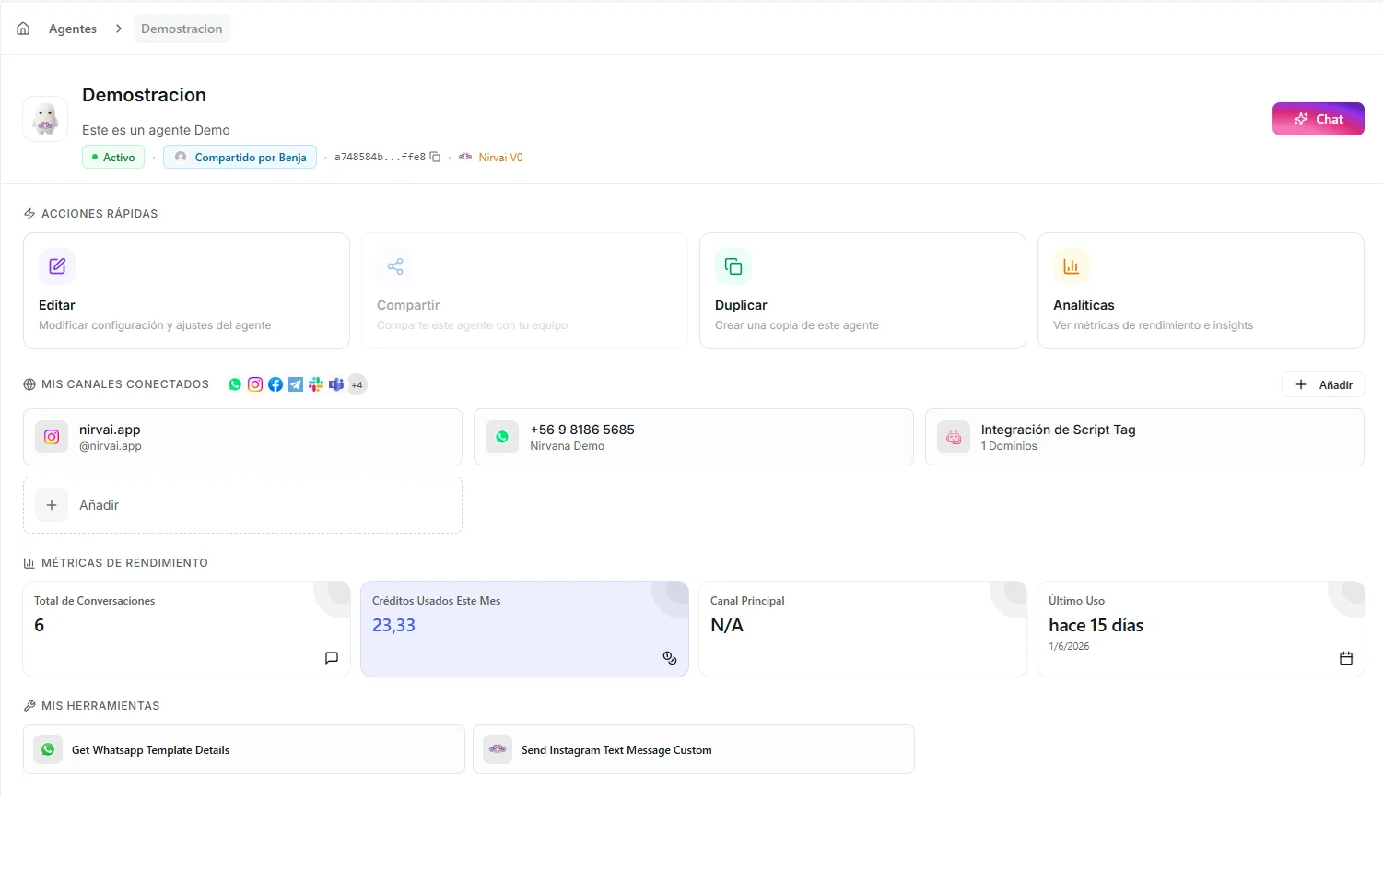Image resolution: width=1383 pixels, height=871 pixels.
Task: Click the Facebook icon in channels row
Action: (275, 384)
